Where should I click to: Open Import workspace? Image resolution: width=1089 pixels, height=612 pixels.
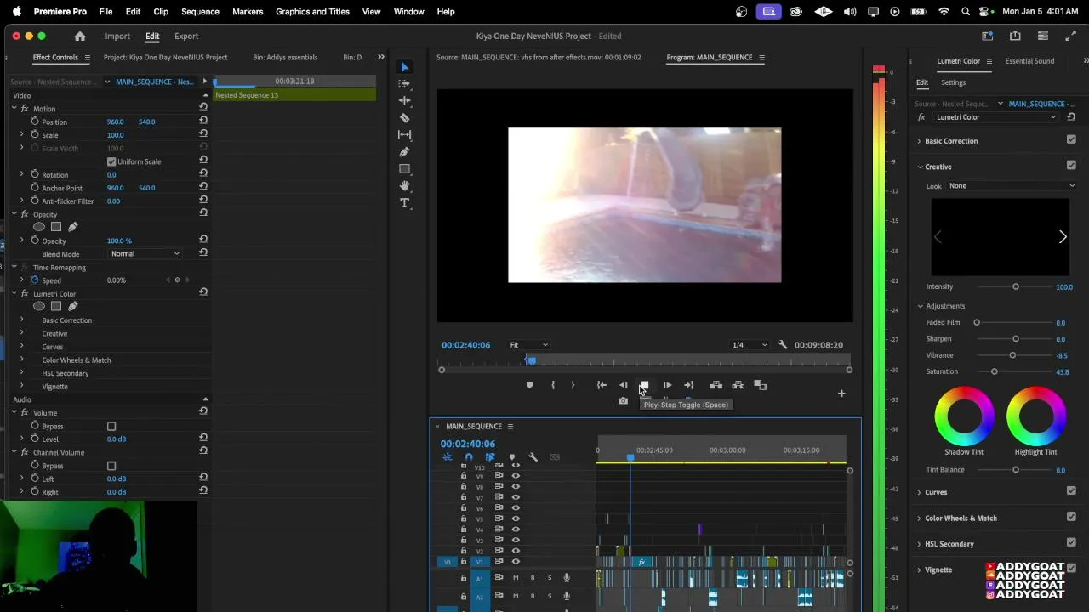117,37
